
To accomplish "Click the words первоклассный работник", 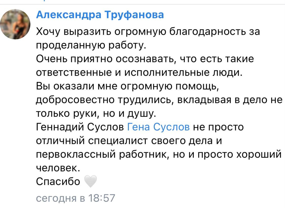I will point(103,155).
